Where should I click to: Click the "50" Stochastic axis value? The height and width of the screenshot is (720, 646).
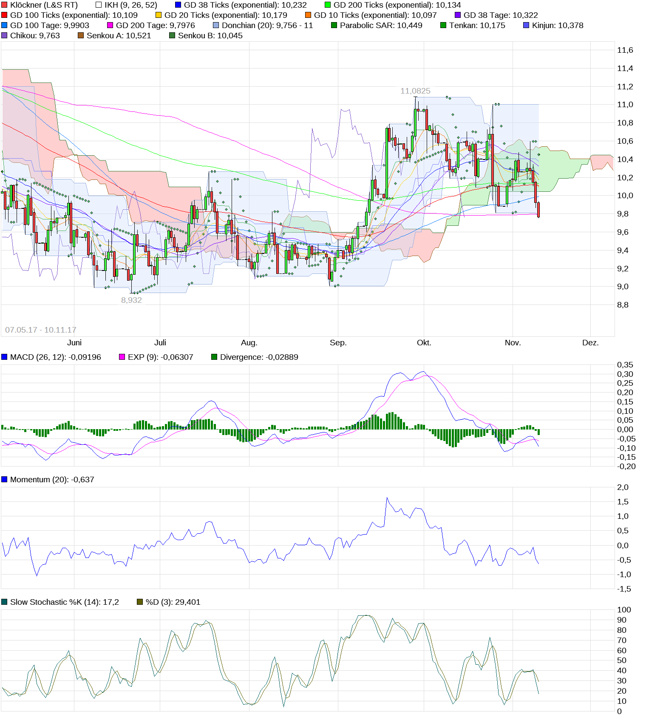[x=622, y=660]
